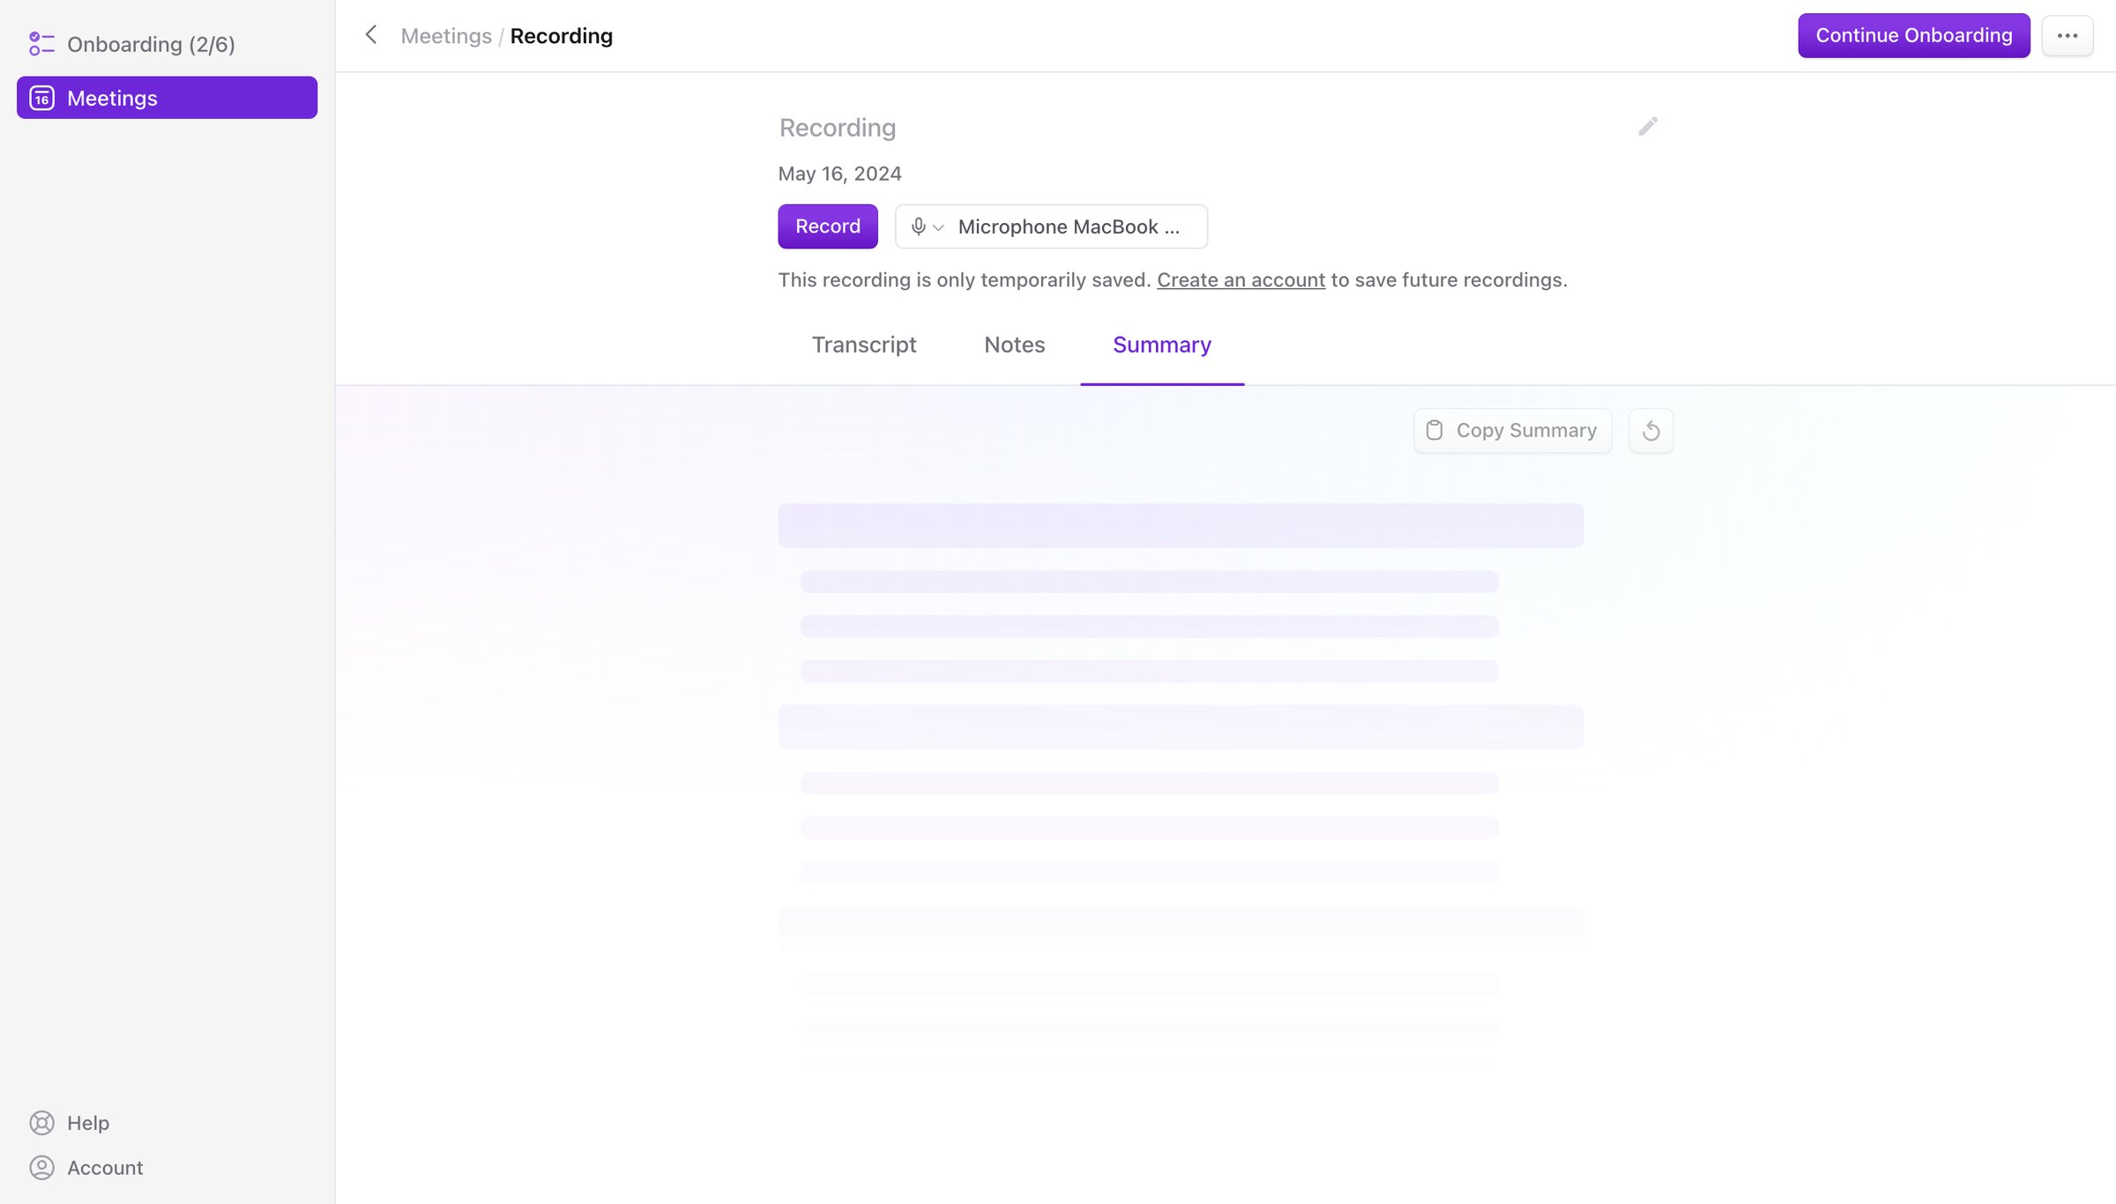Image resolution: width=2116 pixels, height=1204 pixels.
Task: Open Account from the sidebar
Action: click(x=86, y=1168)
